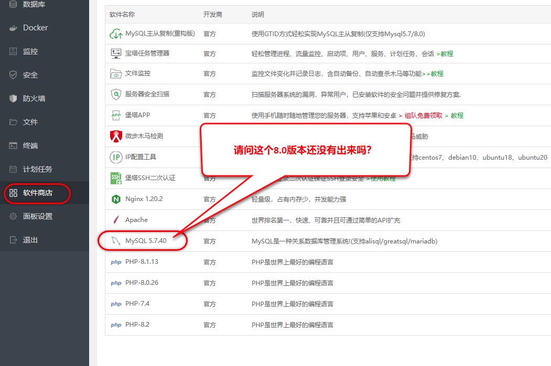Viewport: 551px width, 366px height.
Task: Click the IP配置工具 circular icon
Action: [116, 157]
